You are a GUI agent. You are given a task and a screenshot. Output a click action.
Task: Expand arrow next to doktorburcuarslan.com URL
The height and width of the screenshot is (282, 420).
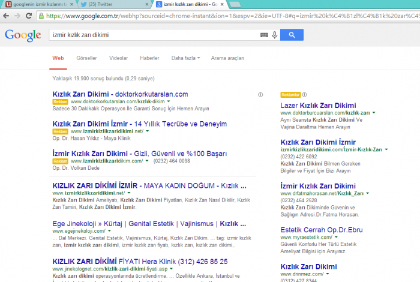[374, 113]
